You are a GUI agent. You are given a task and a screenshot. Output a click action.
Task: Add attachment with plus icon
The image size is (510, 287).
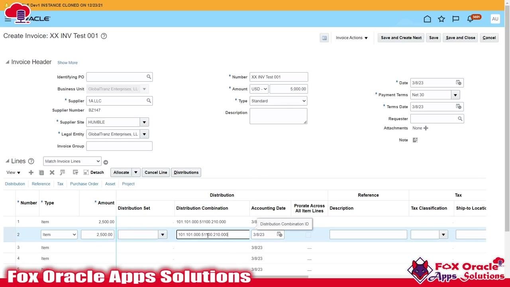(426, 128)
